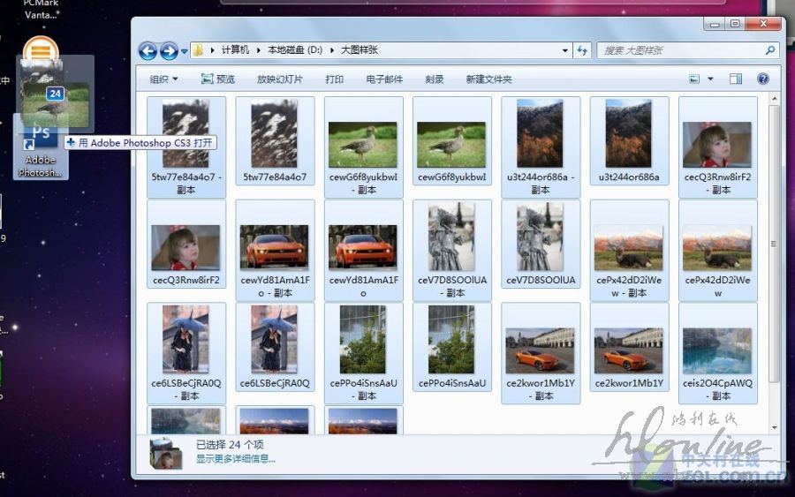
Task: Click in the 搜索 大图样张 search field
Action: [680, 51]
